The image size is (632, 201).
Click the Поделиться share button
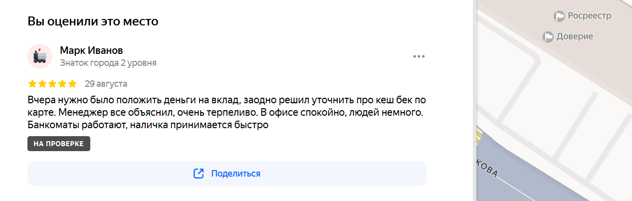tap(227, 174)
